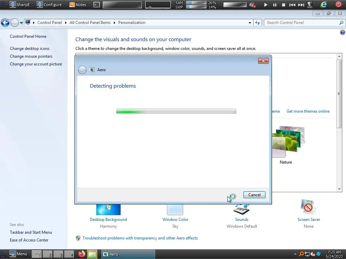Click the Aero taskbar window button
The height and width of the screenshot is (259, 346).
point(128,254)
